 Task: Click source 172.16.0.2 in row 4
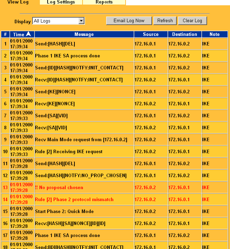(145, 80)
